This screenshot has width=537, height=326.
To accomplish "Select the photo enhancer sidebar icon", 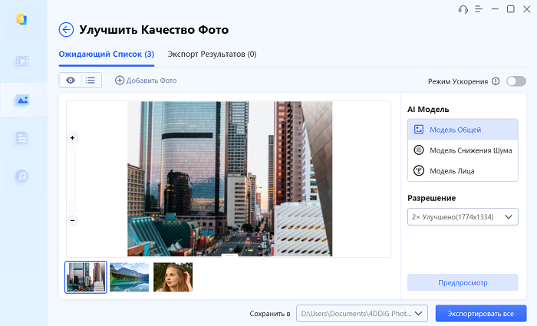I will point(22,100).
